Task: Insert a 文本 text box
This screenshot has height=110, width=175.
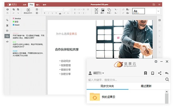Action: [96, 11]
